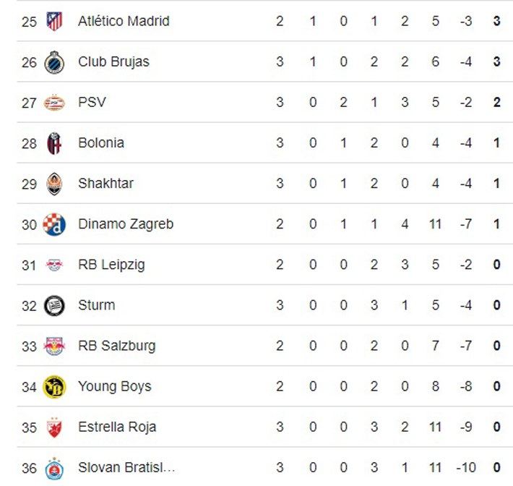Open the Young Boys yellow logo
The width and height of the screenshot is (513, 486).
[54, 386]
